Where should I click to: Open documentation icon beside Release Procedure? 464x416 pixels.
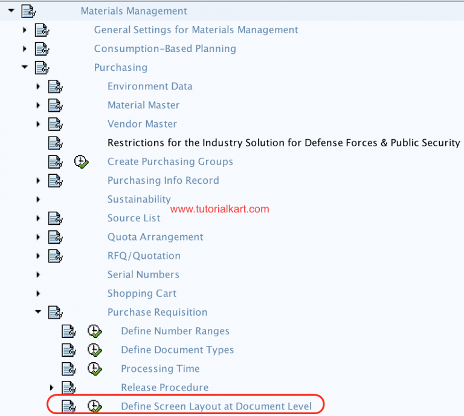click(x=69, y=388)
